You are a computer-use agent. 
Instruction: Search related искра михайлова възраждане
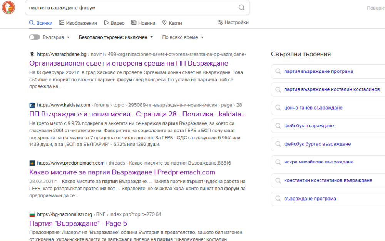[319, 162]
